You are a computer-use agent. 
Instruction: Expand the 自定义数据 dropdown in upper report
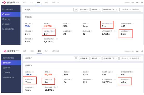(84, 10)
